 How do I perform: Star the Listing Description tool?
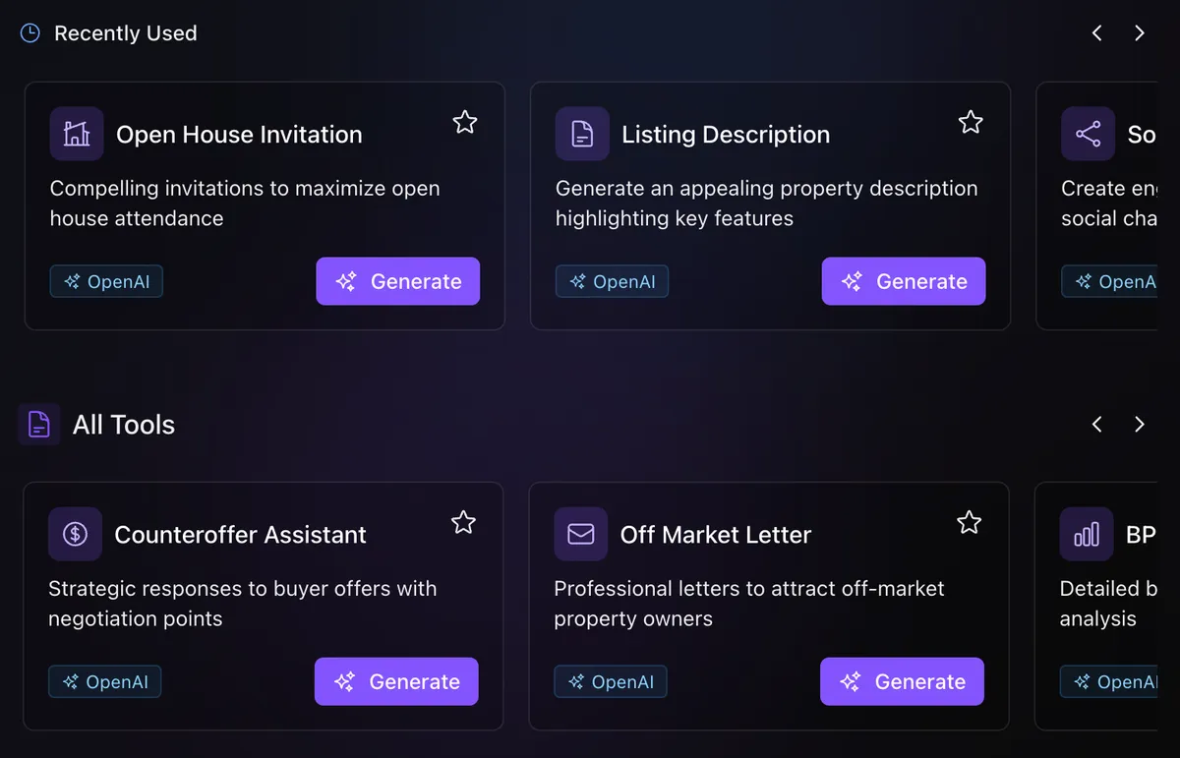click(x=971, y=122)
